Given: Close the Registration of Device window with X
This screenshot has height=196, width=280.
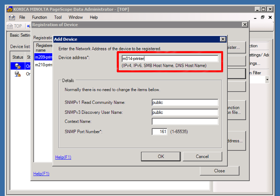Looking at the screenshot, I should click(245, 25).
